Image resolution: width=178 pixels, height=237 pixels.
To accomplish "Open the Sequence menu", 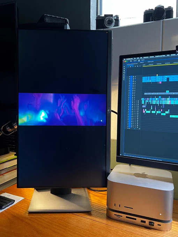I will [x=146, y=57].
